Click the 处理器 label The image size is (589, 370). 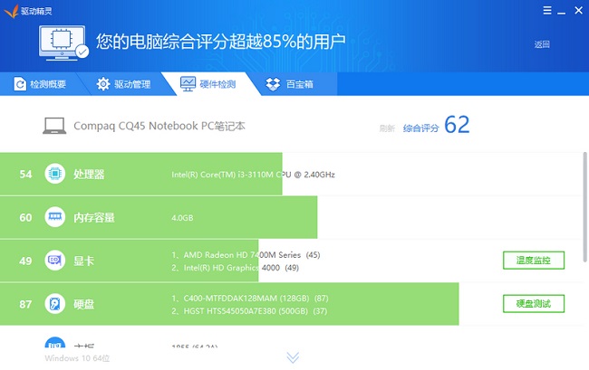coord(89,175)
